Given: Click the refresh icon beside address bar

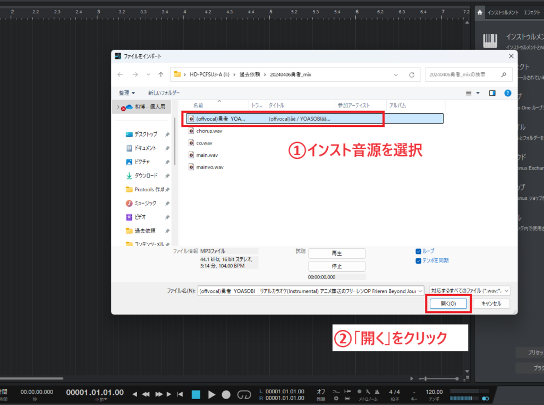Looking at the screenshot, I should tap(411, 74).
